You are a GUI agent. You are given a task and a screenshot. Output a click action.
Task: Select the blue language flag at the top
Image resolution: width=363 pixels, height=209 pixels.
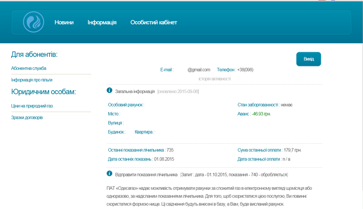pos(333,1)
